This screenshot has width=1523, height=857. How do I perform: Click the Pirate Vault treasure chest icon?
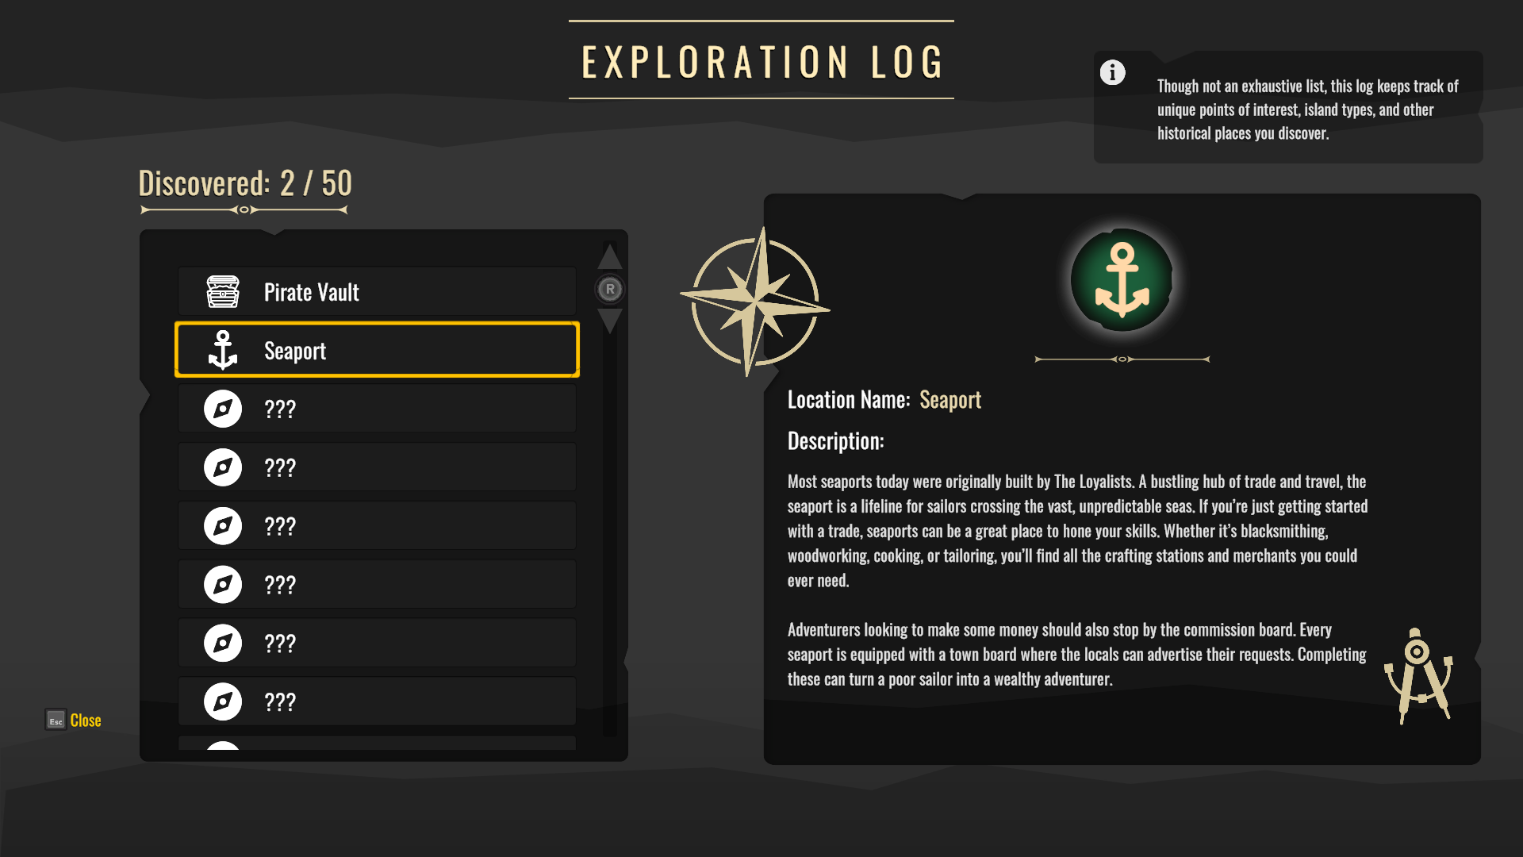(223, 292)
